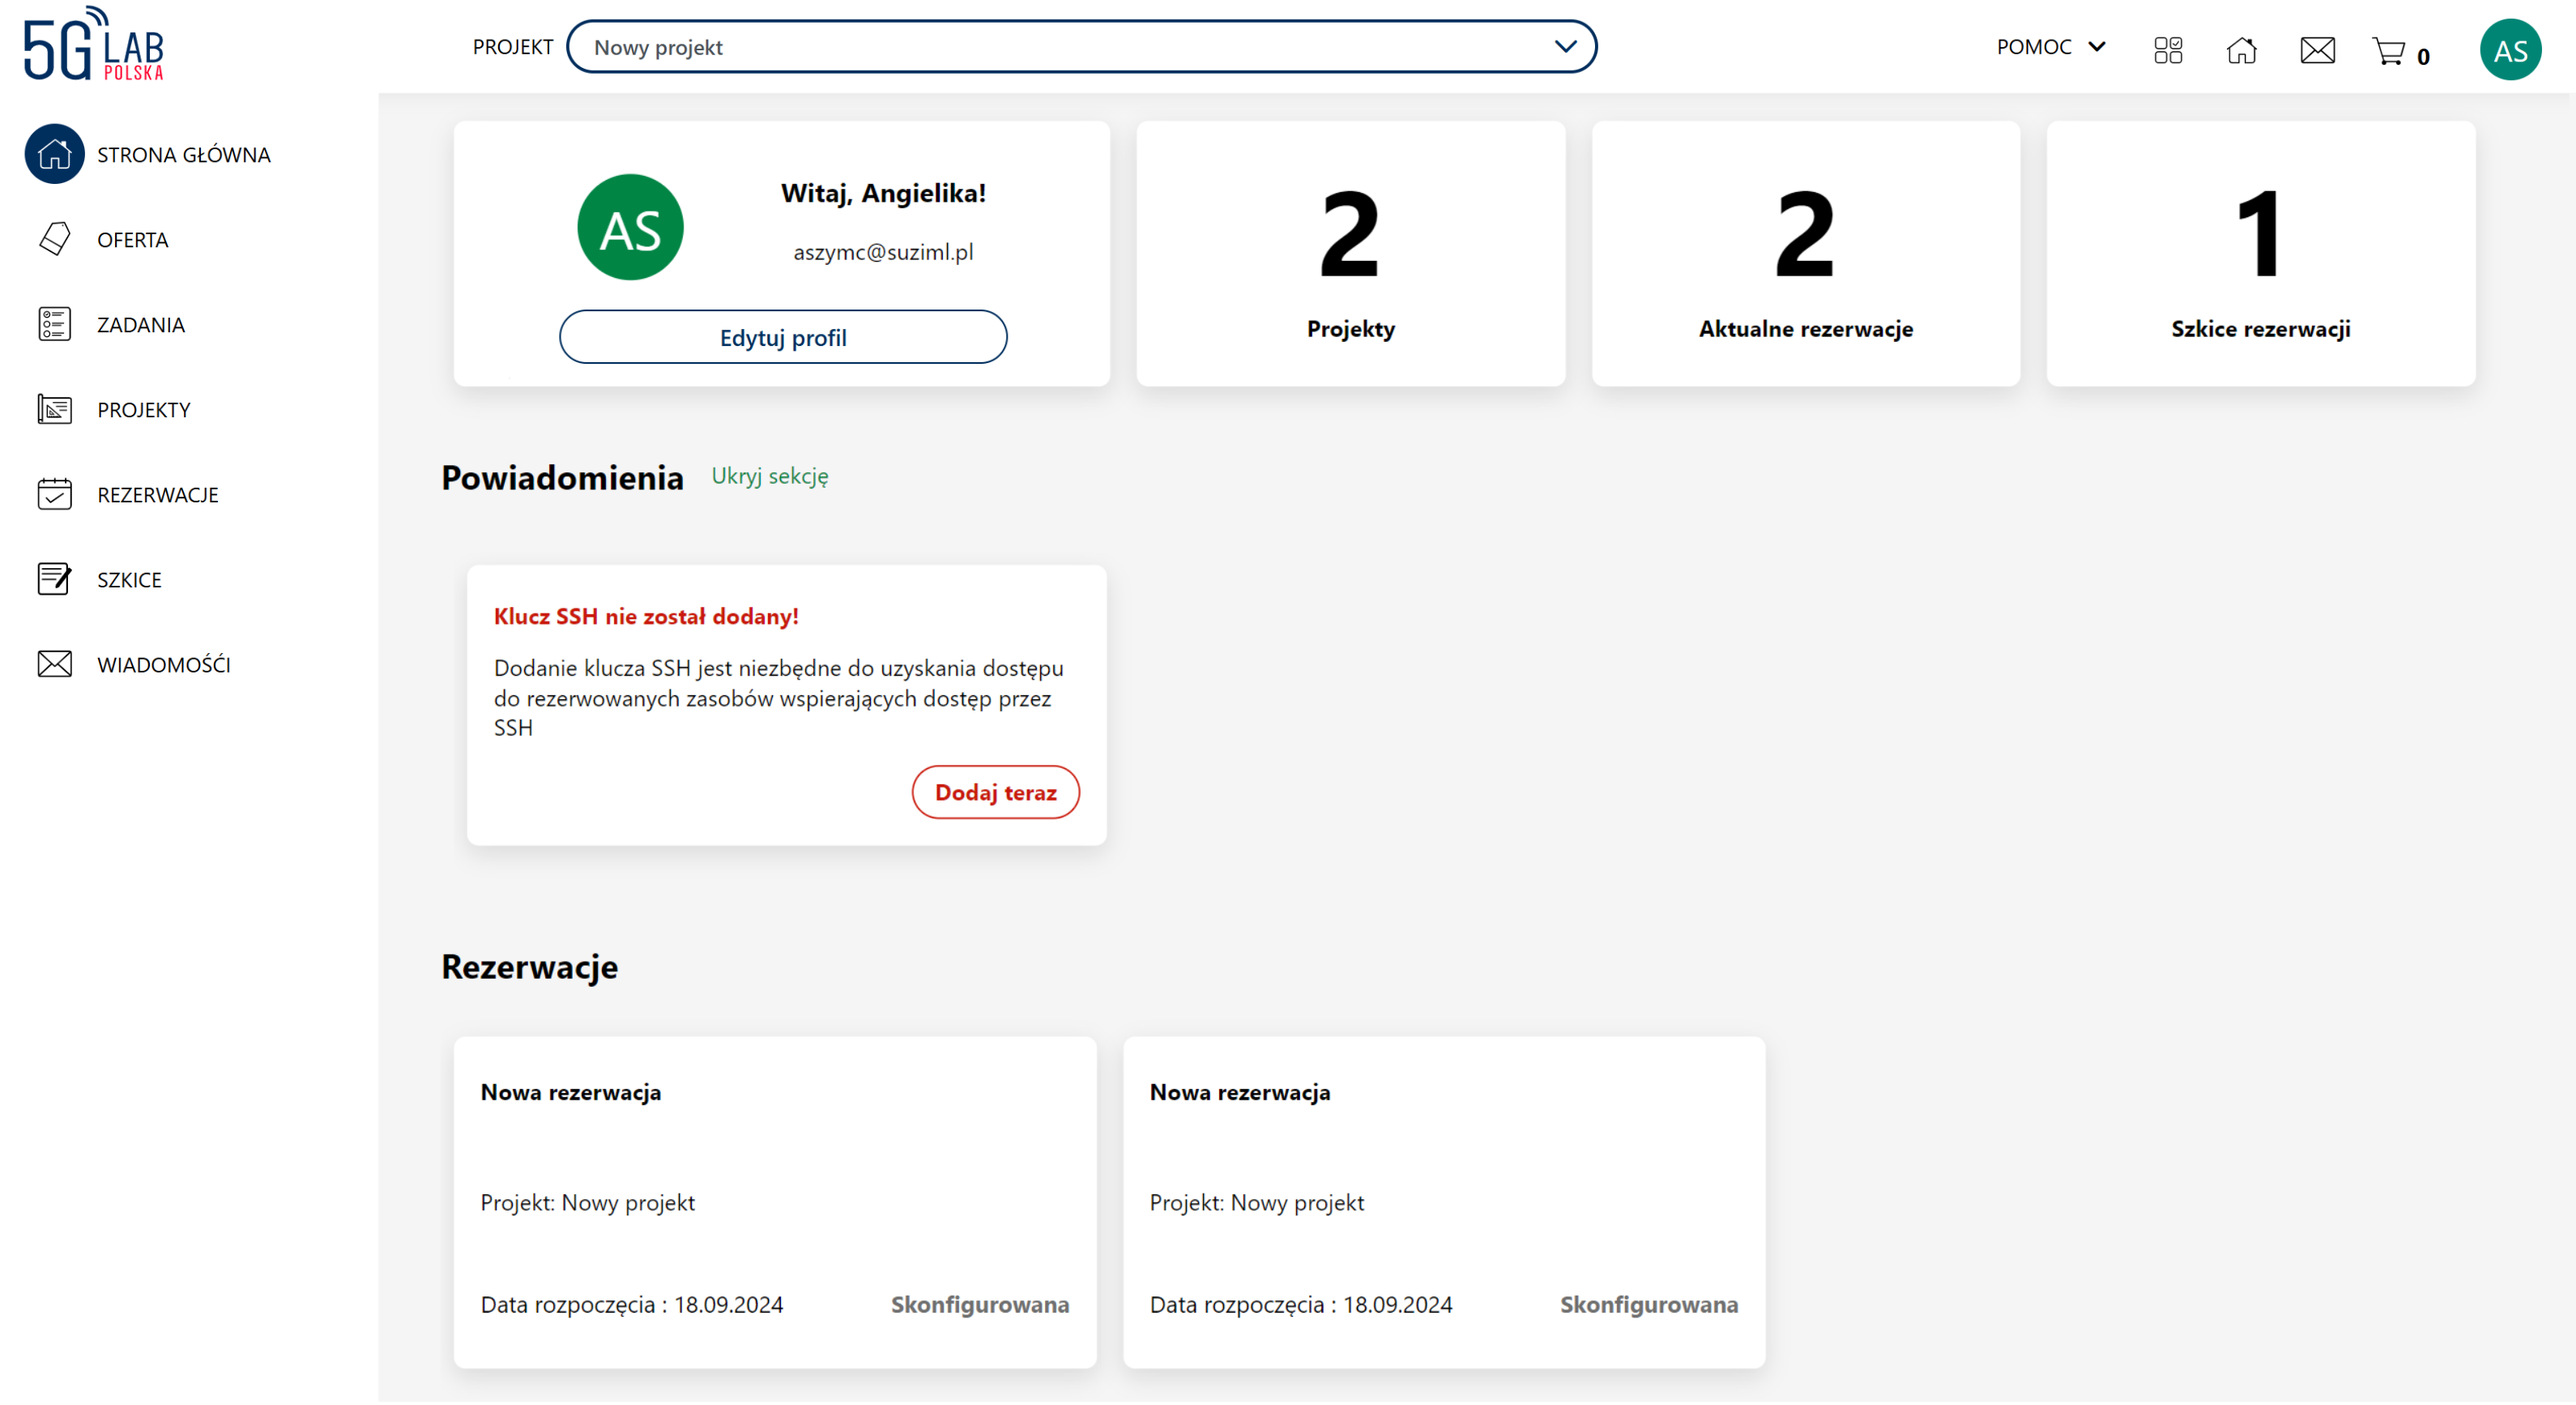Click the Edytuj profil button

click(x=782, y=337)
